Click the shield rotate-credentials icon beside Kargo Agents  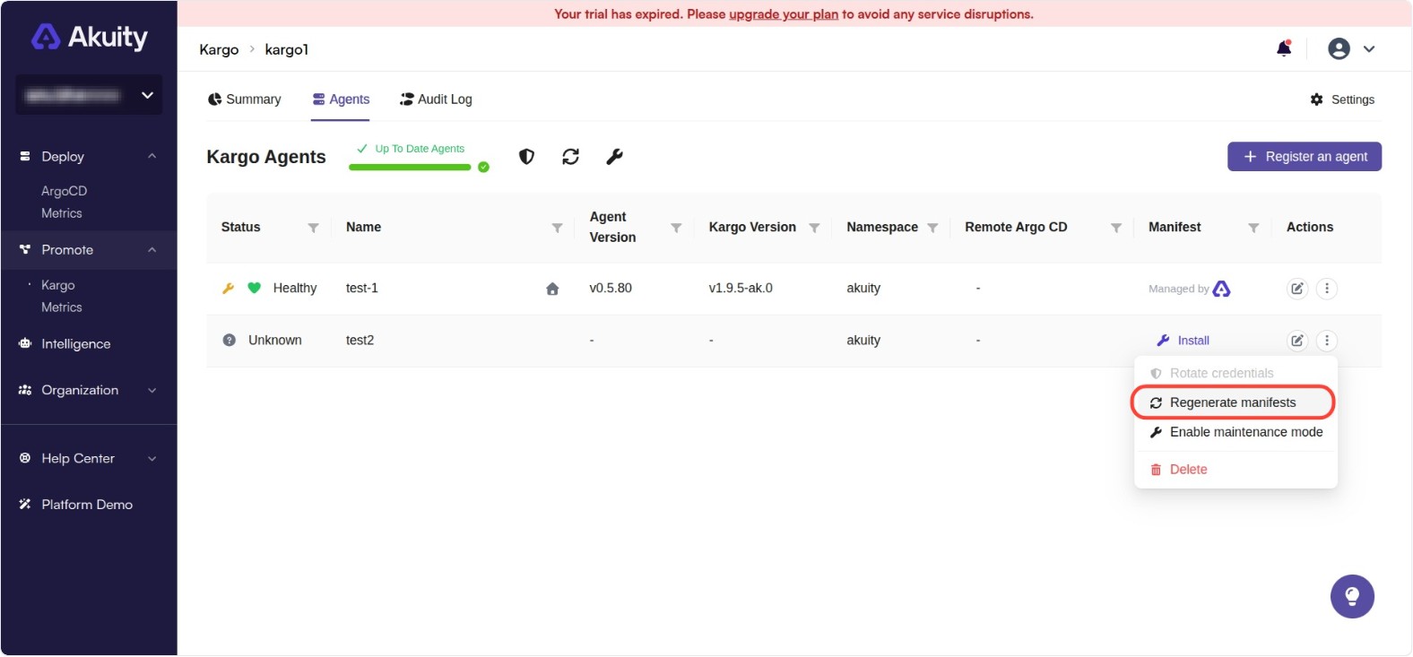coord(526,157)
